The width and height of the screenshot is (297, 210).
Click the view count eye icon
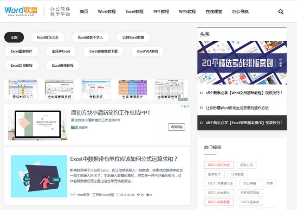(x=138, y=195)
